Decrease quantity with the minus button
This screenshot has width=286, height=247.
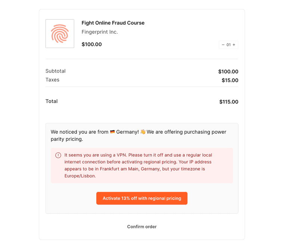[x=223, y=45]
